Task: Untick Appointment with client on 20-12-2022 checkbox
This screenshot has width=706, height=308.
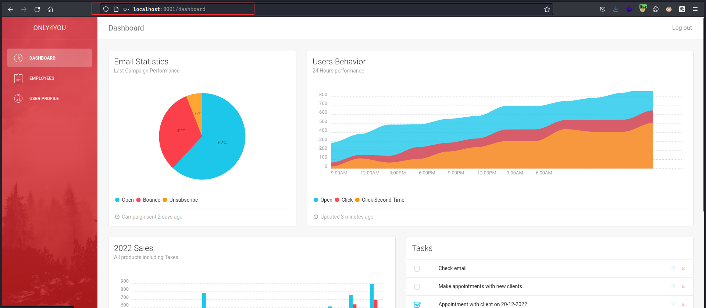Action: (x=417, y=304)
